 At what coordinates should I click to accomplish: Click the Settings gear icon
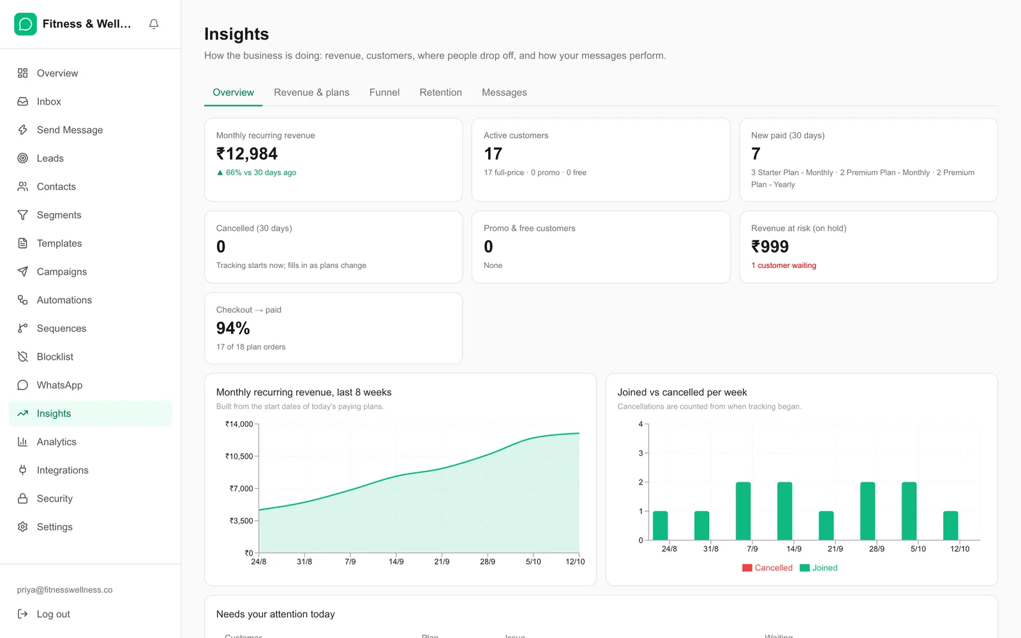coord(23,527)
